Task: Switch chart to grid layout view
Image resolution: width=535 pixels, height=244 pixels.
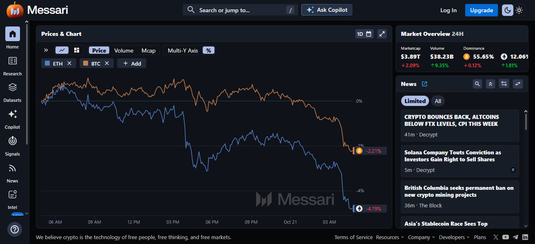Action: pyautogui.click(x=77, y=50)
